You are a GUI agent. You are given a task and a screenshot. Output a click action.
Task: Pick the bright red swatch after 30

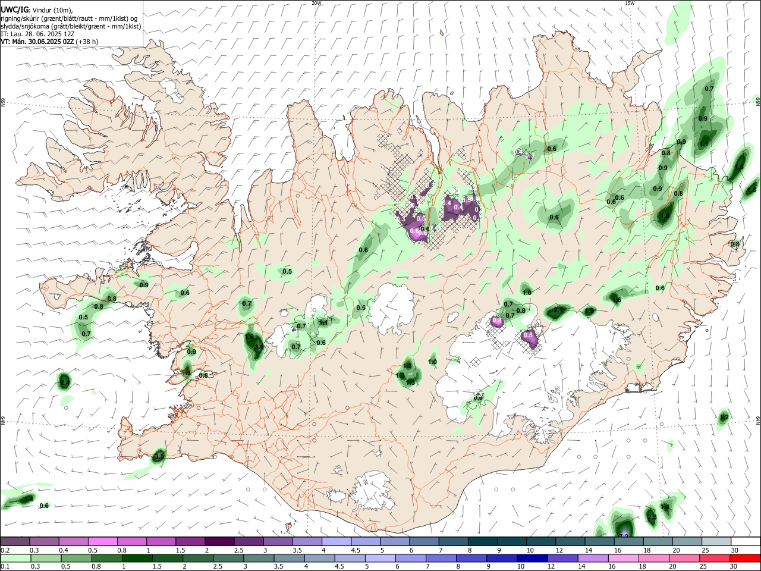tap(745, 559)
